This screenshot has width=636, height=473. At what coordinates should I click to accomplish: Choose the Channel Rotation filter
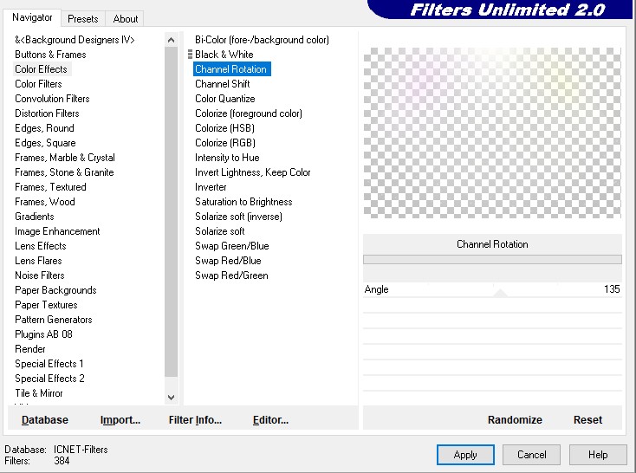coord(231,69)
